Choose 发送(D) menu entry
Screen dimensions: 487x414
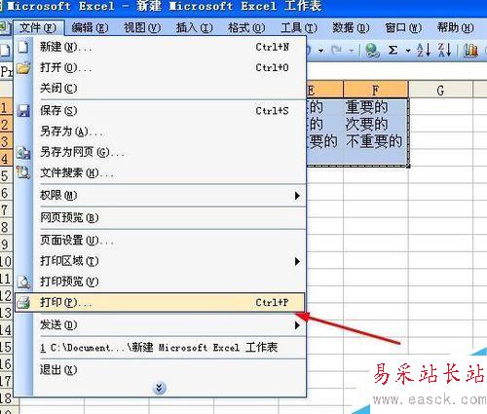[160, 325]
